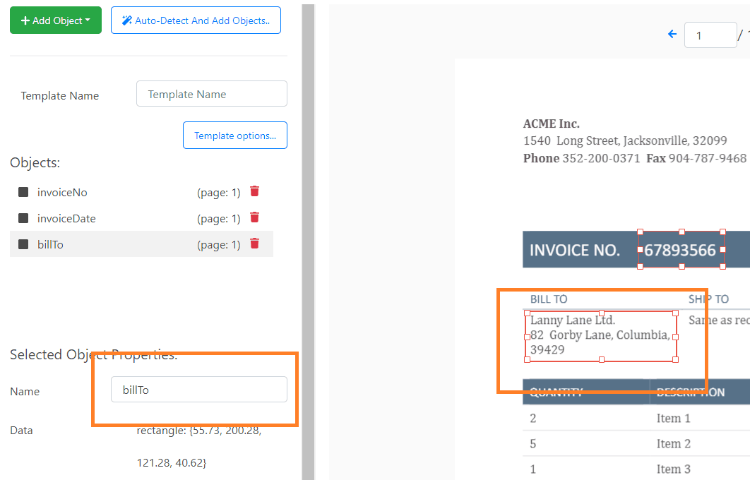This screenshot has height=480, width=750.
Task: Go to previous page using the left arrow
Action: pyautogui.click(x=672, y=34)
